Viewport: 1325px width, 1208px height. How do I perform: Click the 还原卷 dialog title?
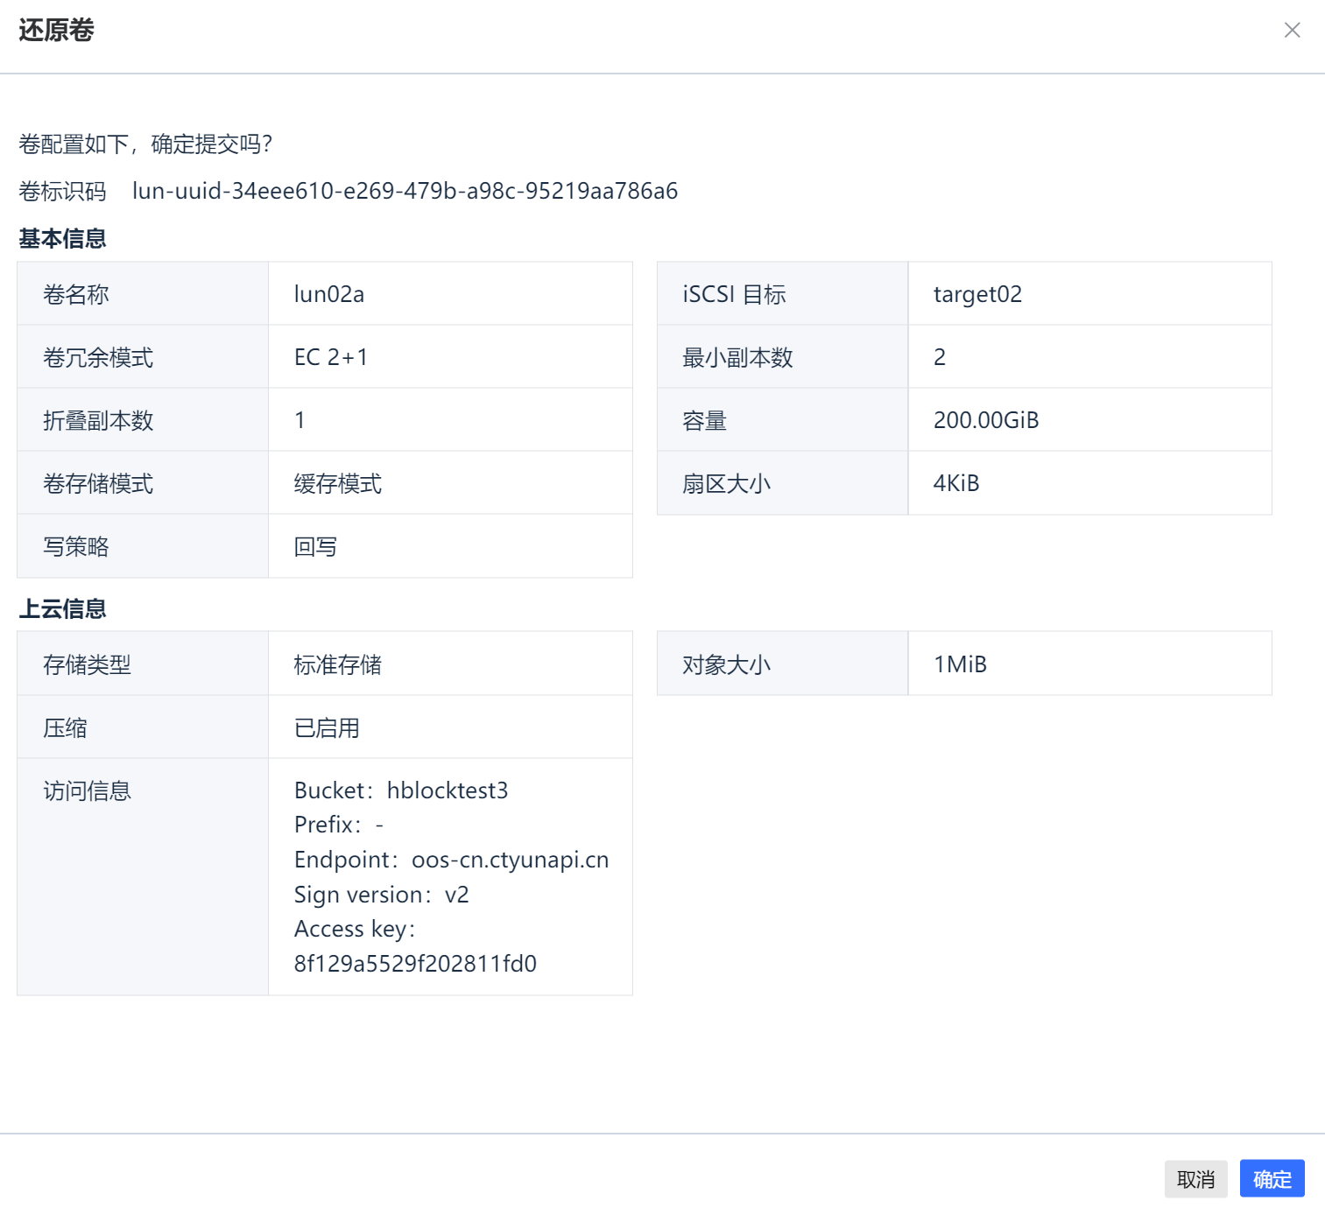[56, 30]
